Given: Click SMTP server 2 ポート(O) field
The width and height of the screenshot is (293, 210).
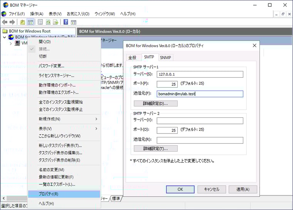Looking at the screenshot, I should click(167, 130).
